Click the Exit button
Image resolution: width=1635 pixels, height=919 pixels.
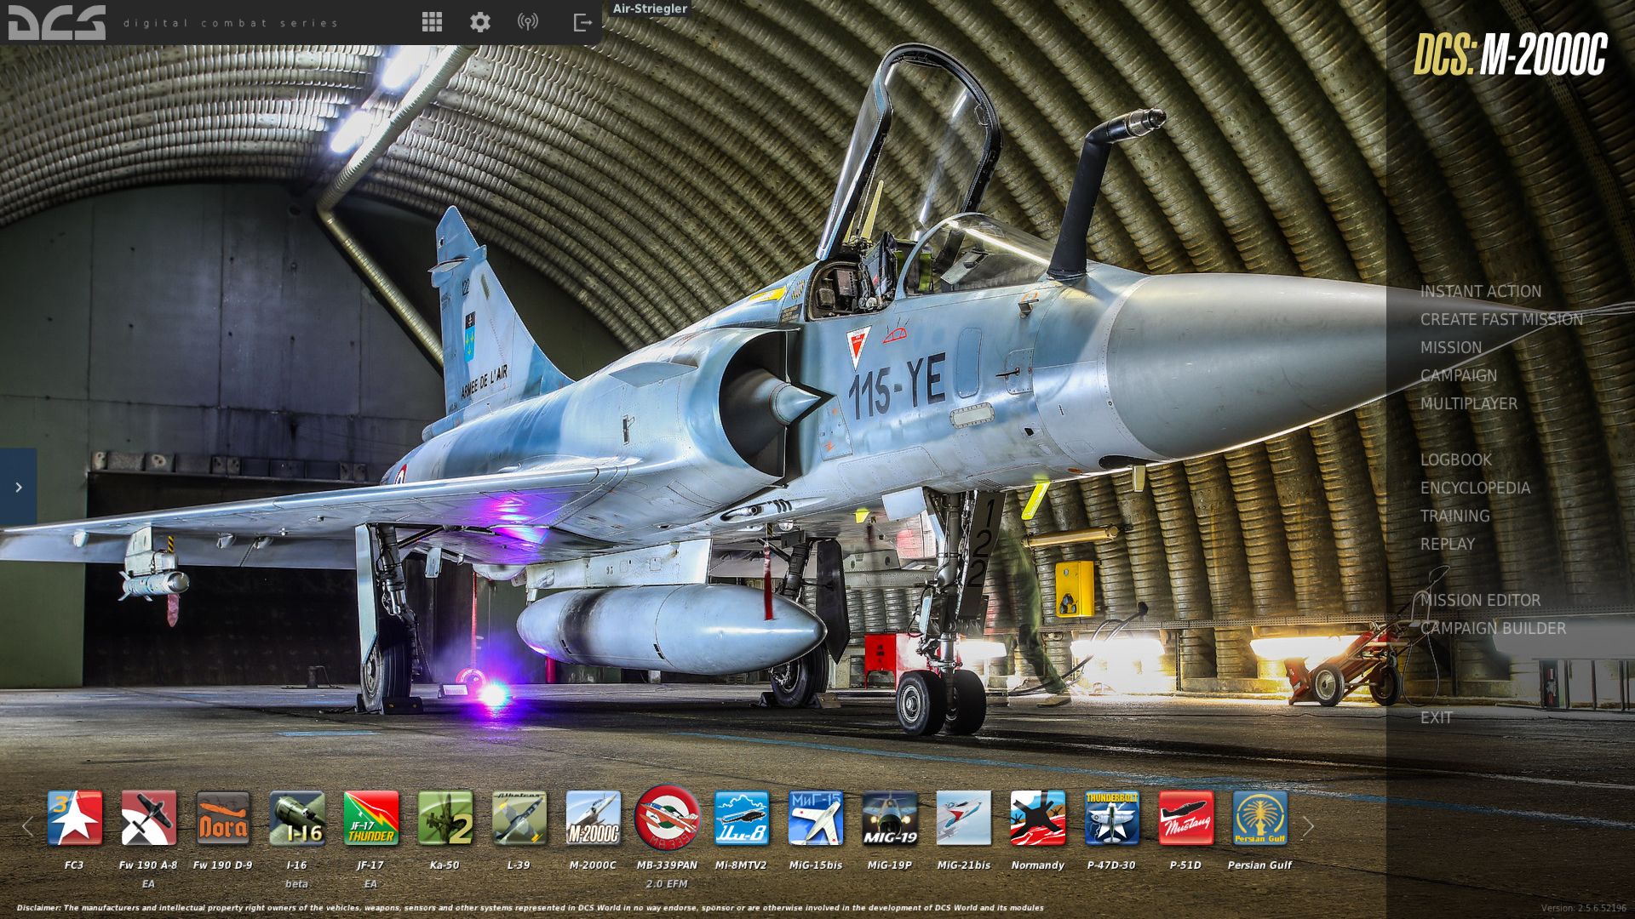pos(1436,717)
